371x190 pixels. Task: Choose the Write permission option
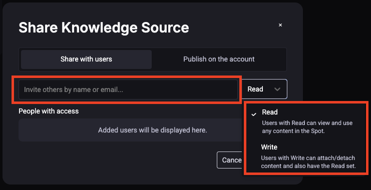coord(306,156)
